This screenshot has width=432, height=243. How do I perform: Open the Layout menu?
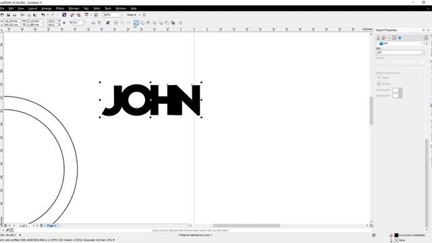(x=32, y=9)
